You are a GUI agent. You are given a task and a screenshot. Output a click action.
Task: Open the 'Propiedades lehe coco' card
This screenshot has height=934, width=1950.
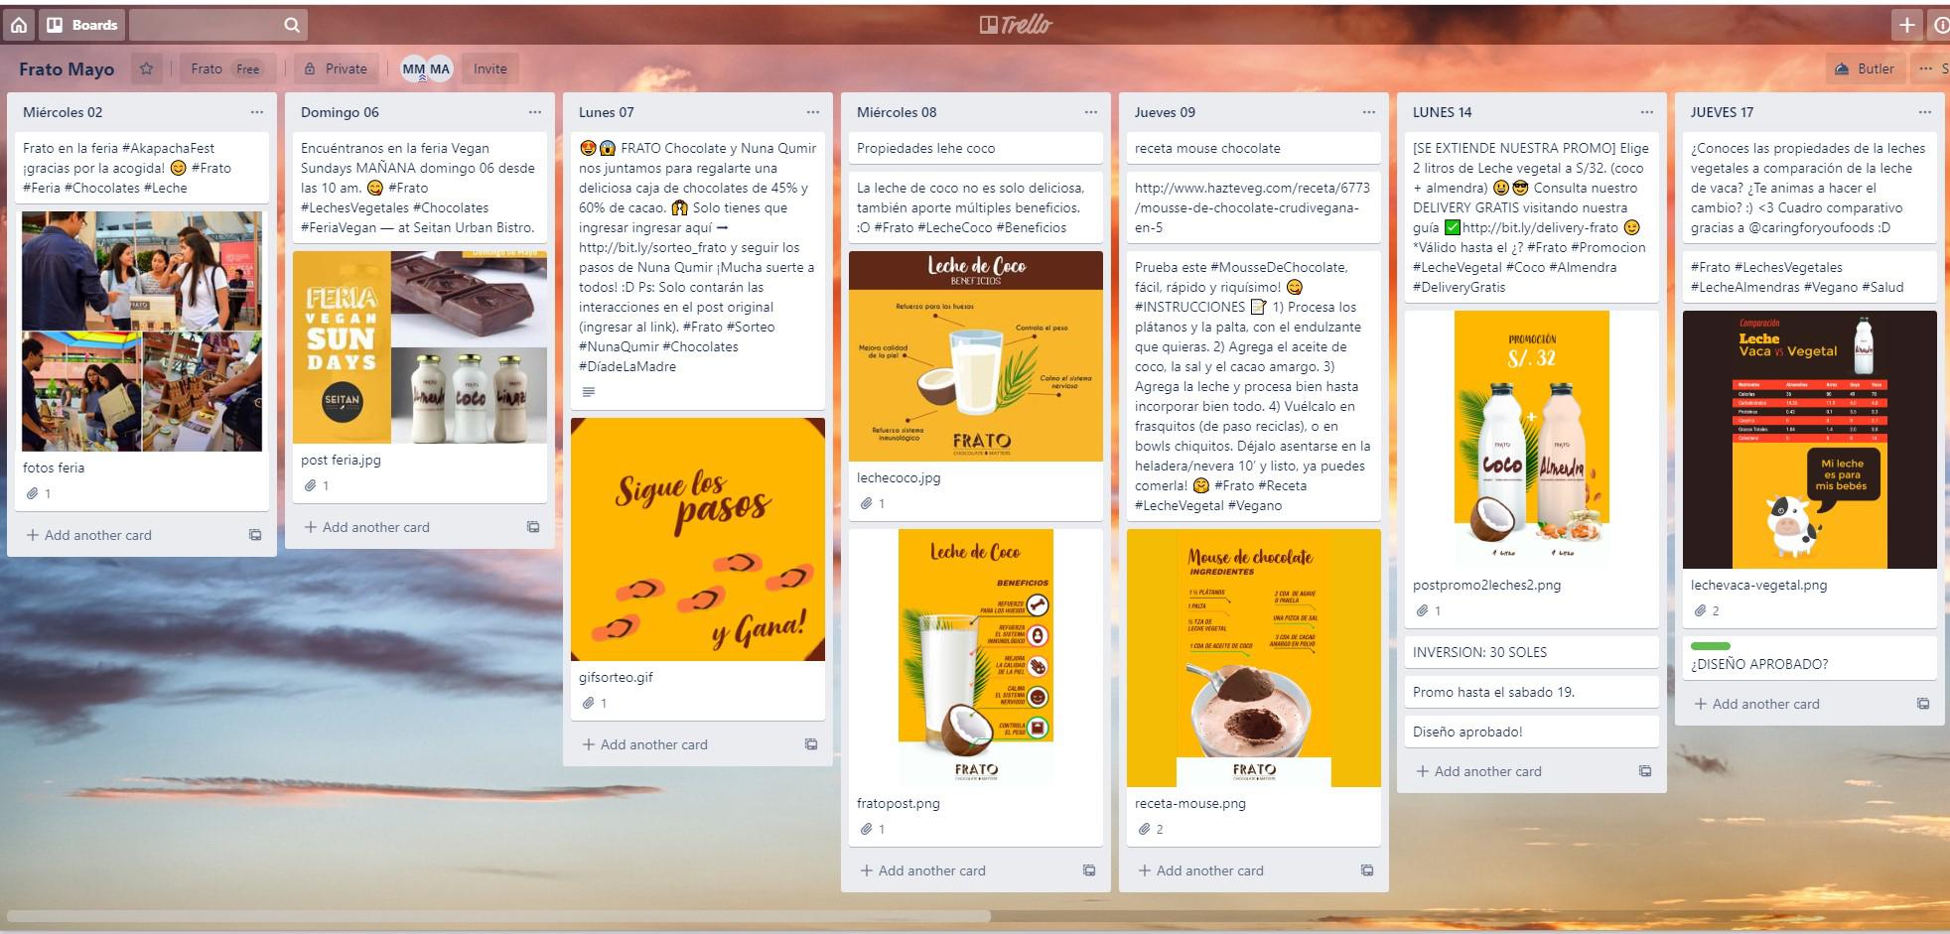point(976,148)
